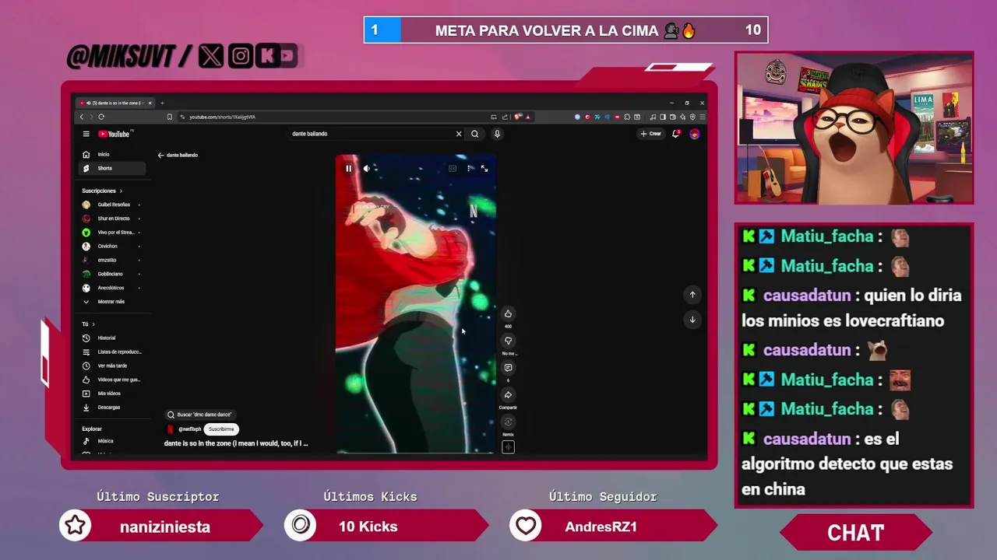Open Videos que me gustan

[x=112, y=380]
